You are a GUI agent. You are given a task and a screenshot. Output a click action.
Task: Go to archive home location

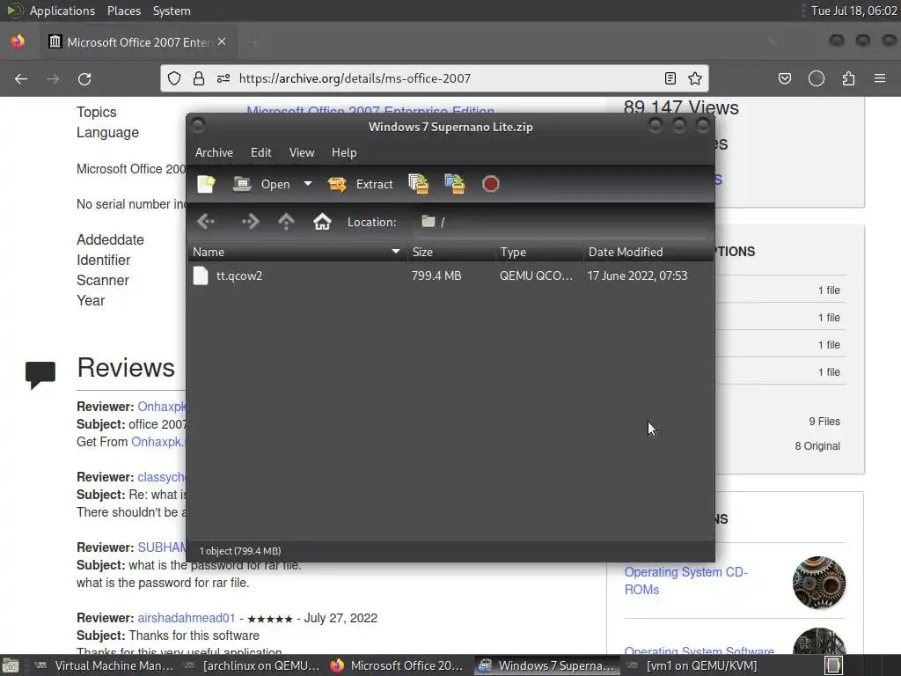click(322, 222)
